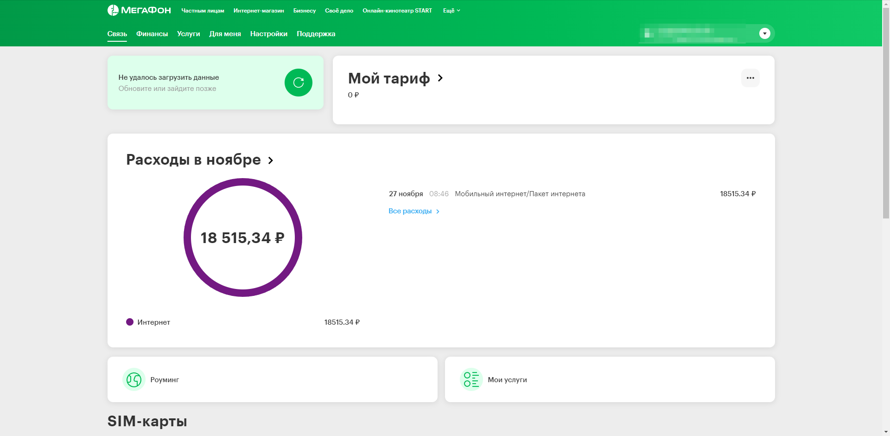Viewport: 890px width, 436px height.
Task: Go to Частным лицам section
Action: coord(203,11)
